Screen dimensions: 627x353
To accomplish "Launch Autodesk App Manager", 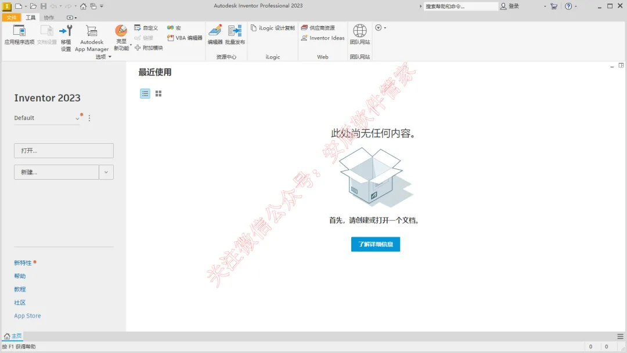I will (x=92, y=38).
